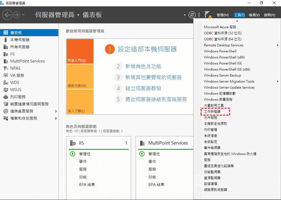
Task: Click the WDS sidebar icon
Action: coord(6,83)
